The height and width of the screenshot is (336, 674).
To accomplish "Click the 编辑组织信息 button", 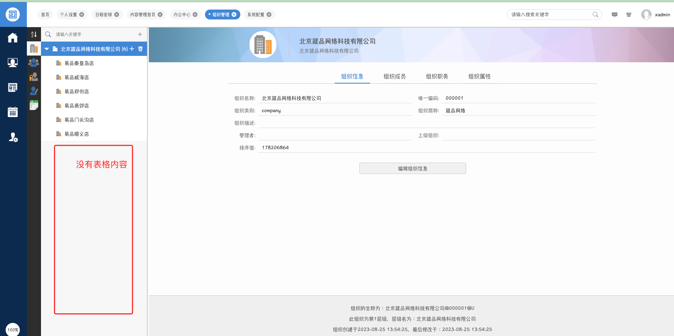I will 412,168.
